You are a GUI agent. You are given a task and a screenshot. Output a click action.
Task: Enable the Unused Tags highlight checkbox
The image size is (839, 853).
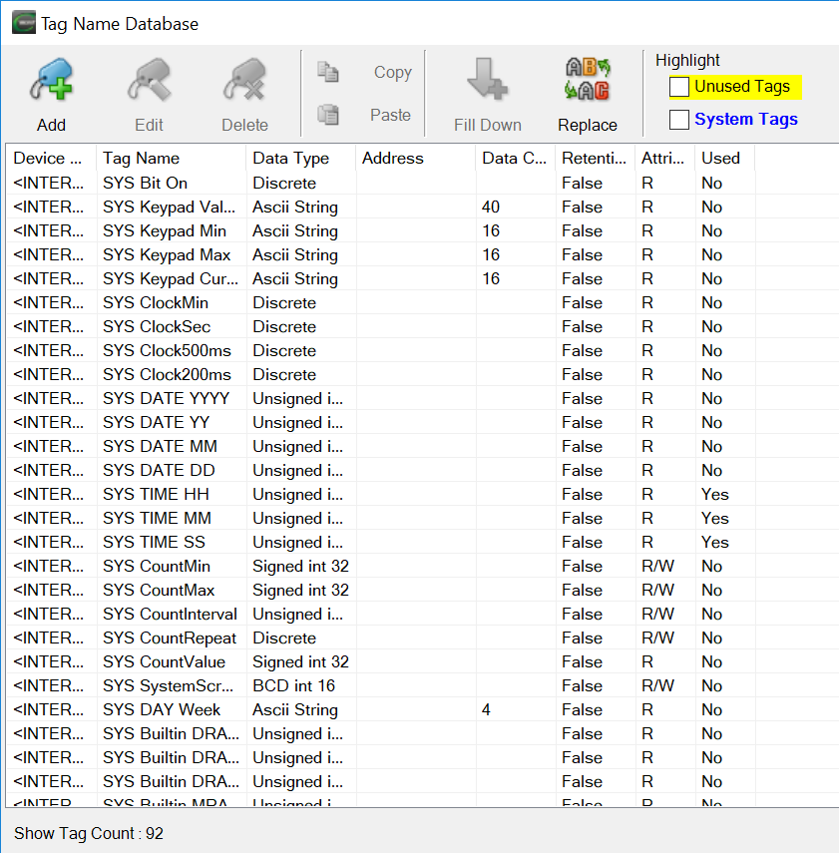679,87
